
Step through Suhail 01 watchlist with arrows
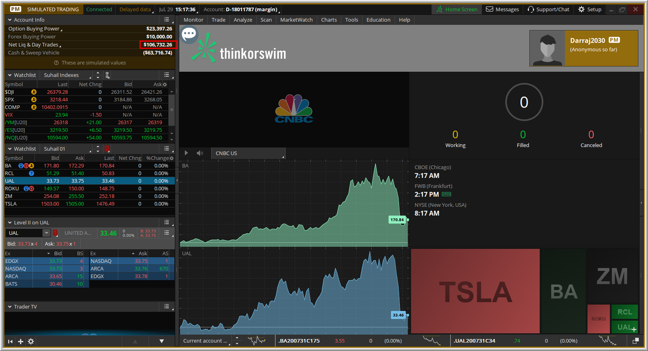98,148
